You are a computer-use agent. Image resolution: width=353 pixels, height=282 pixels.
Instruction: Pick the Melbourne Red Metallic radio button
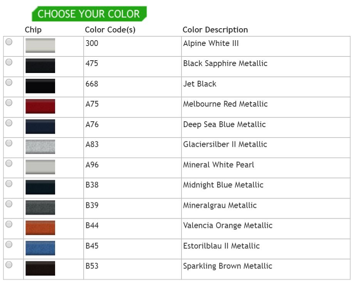[x=9, y=102]
